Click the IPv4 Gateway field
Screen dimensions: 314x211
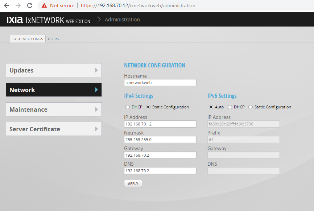(160, 155)
